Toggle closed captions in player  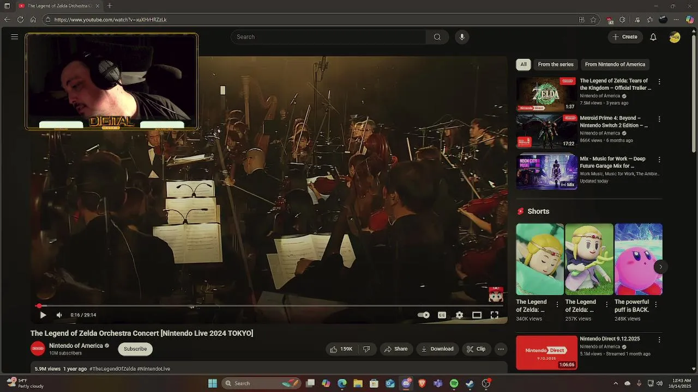coord(442,315)
